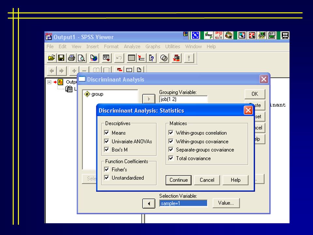The height and width of the screenshot is (235, 313).
Task: Toggle the Unstandardized checkbox
Action: [x=107, y=178]
